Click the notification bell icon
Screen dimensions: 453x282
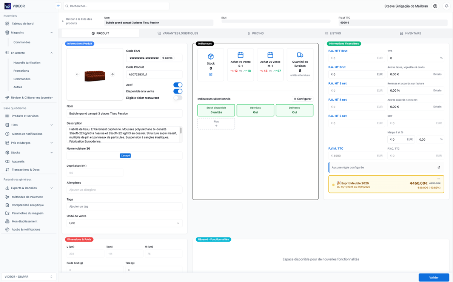point(446,6)
